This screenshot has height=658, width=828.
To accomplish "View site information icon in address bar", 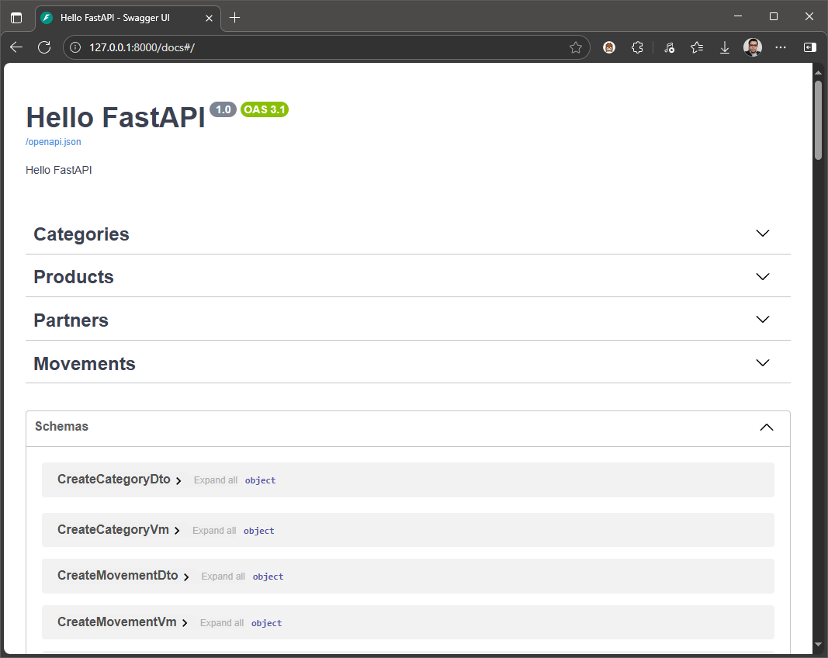I will click(75, 47).
